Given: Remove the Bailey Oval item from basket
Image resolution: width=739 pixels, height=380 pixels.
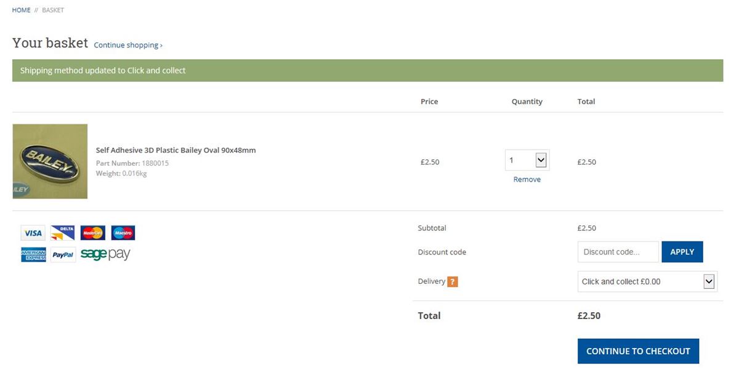Looking at the screenshot, I should click(x=527, y=179).
